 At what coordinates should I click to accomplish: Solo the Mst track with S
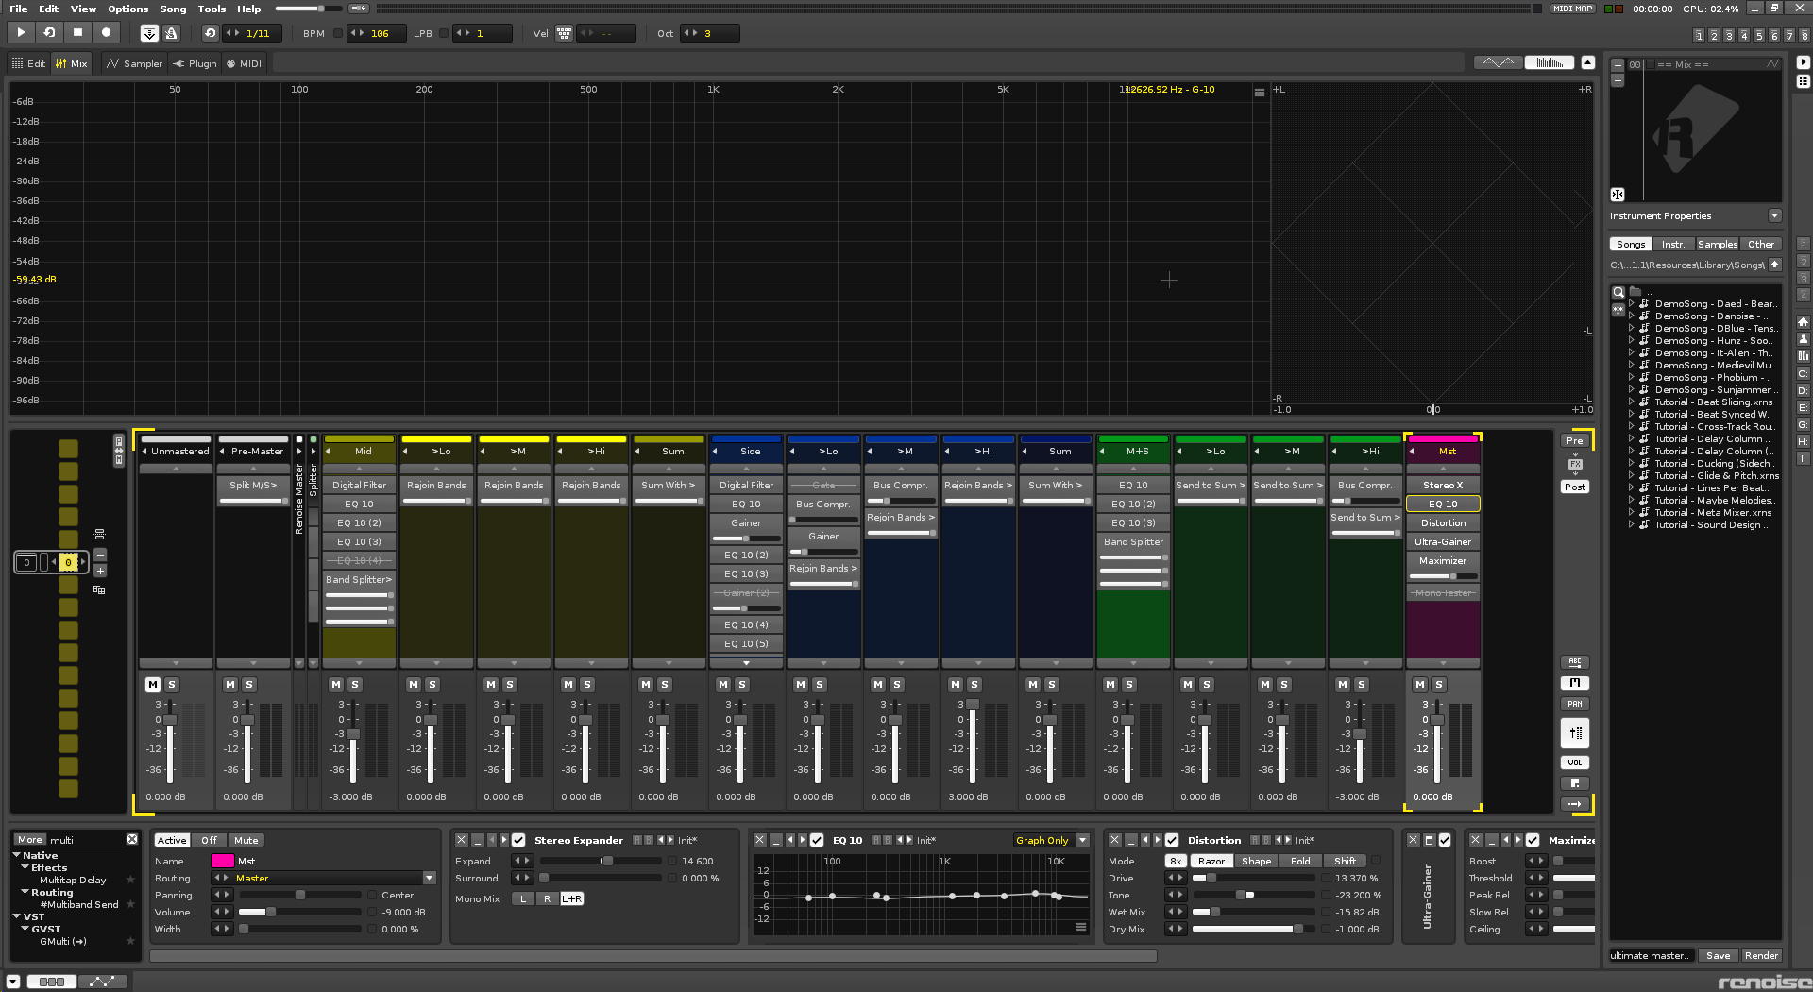(x=1439, y=684)
